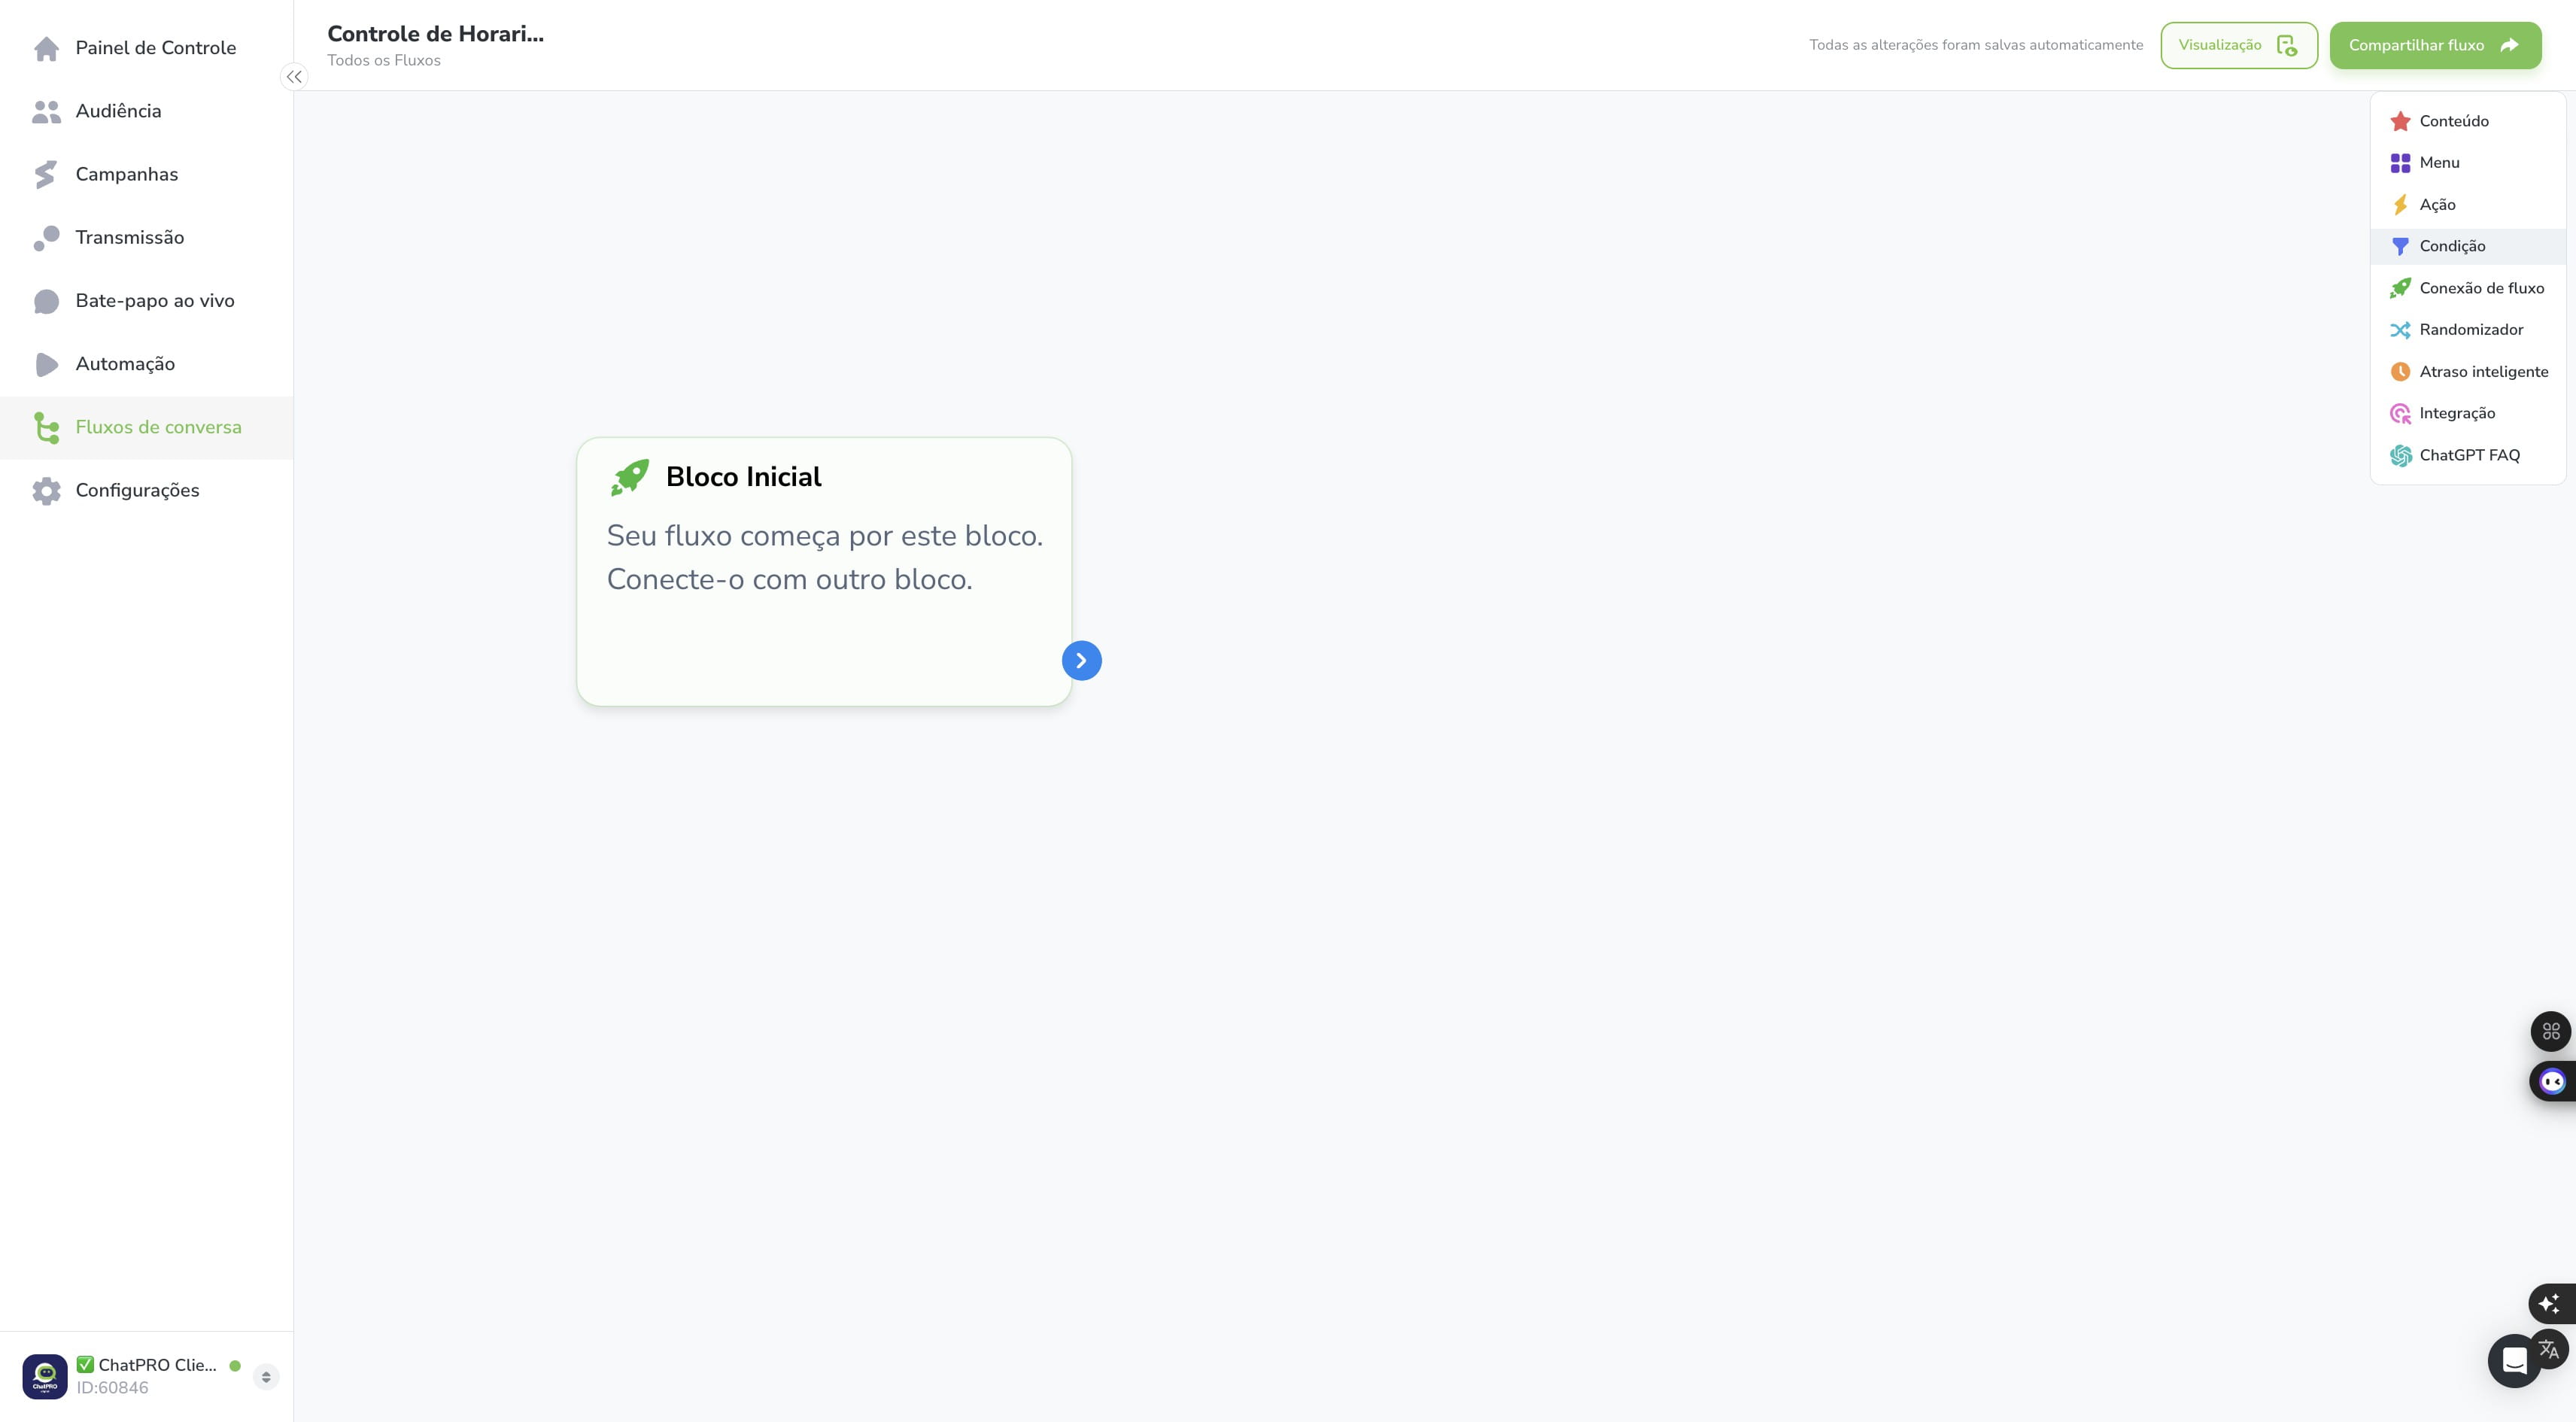This screenshot has width=2576, height=1422.
Task: Click the Bloco Inicial description text
Action: point(825,558)
